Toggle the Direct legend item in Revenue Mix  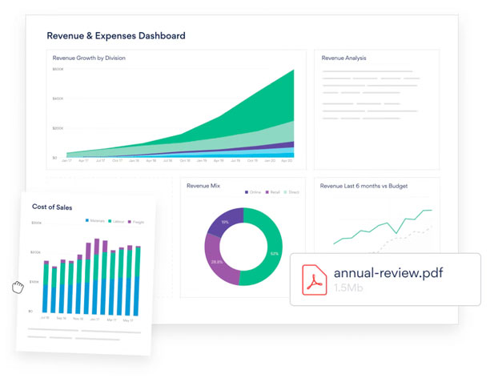pyautogui.click(x=291, y=192)
